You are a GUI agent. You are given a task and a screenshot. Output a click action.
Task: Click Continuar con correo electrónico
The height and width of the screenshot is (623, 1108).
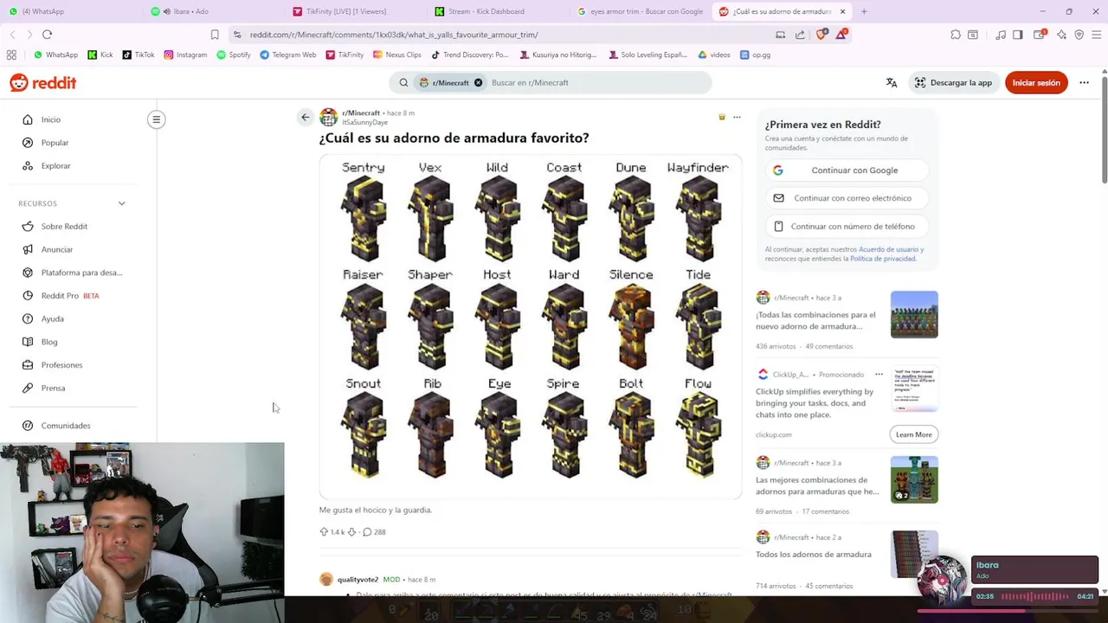coord(847,198)
